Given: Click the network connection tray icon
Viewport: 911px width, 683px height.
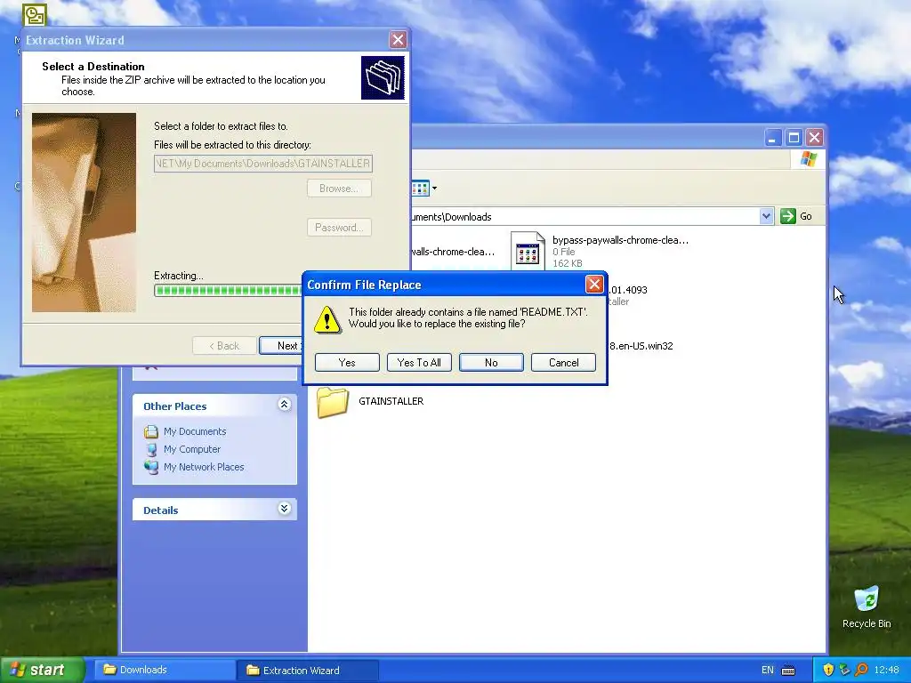Looking at the screenshot, I should tap(845, 671).
